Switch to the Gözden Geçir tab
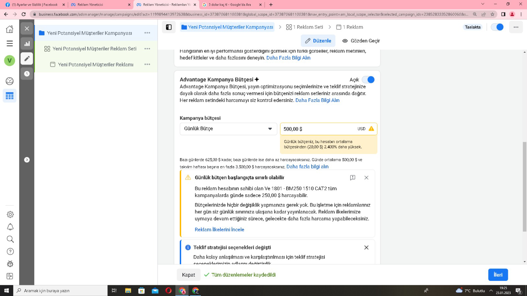Image resolution: width=527 pixels, height=296 pixels. (x=361, y=41)
